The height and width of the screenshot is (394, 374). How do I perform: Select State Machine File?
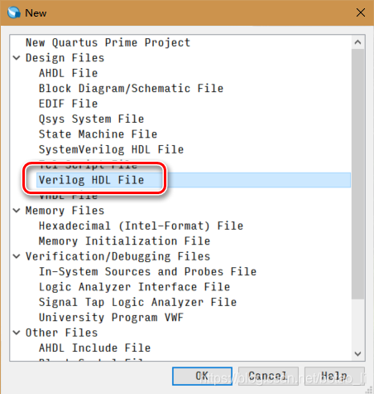[98, 134]
